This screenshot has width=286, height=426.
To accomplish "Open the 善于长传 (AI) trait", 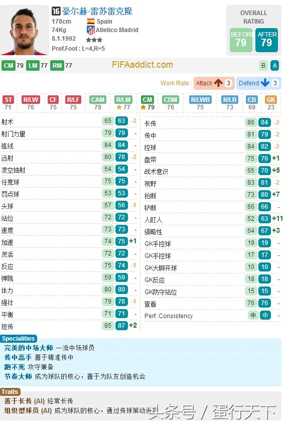I will (25, 401).
